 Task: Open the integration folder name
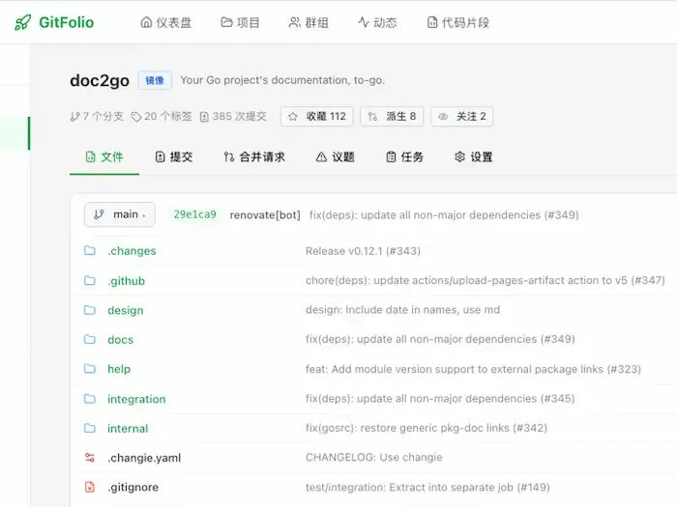click(x=136, y=399)
